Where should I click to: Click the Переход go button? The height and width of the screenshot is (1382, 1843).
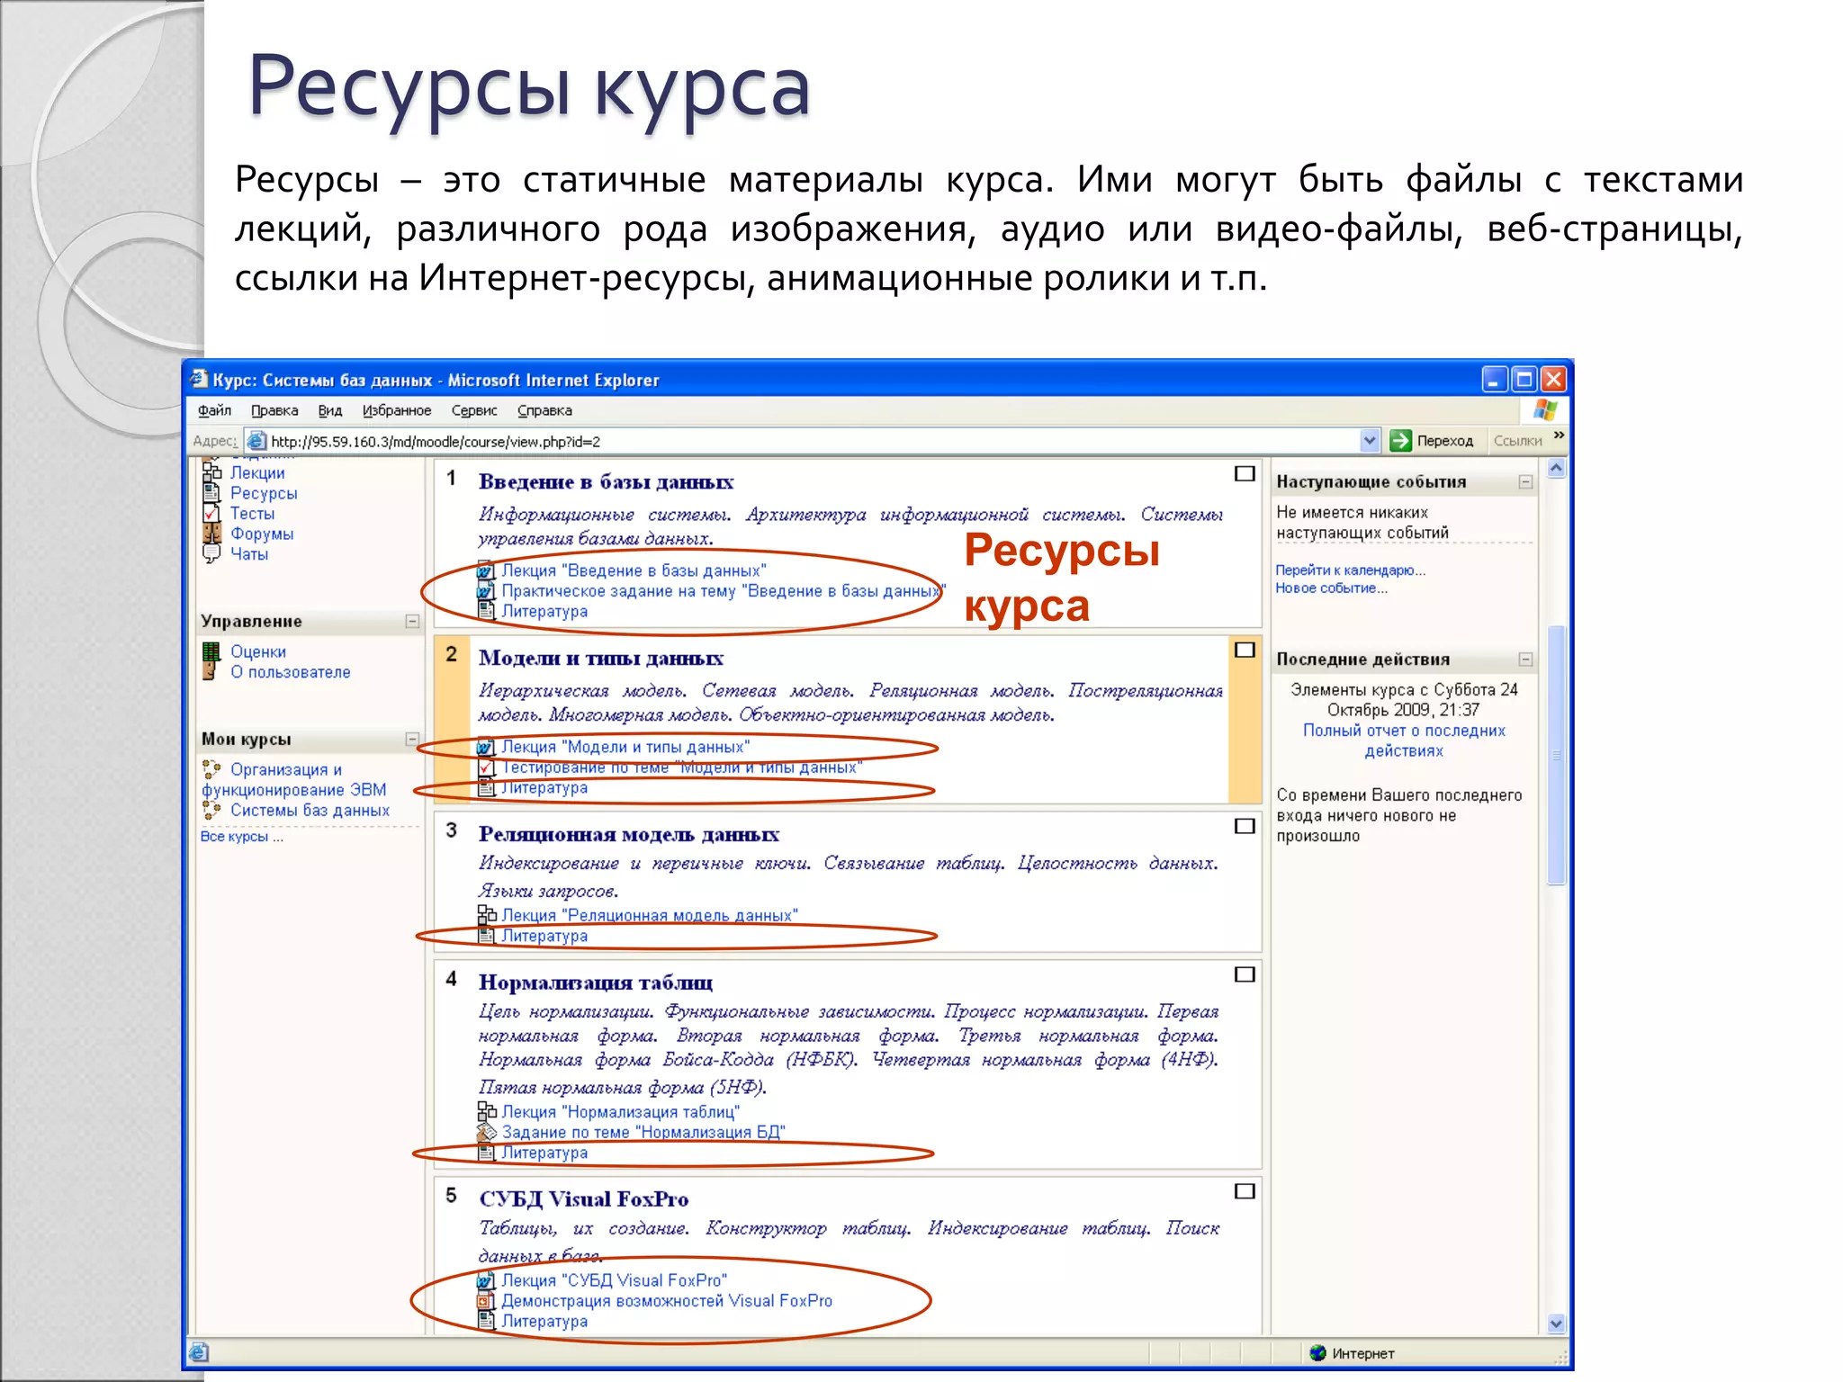(x=1432, y=441)
